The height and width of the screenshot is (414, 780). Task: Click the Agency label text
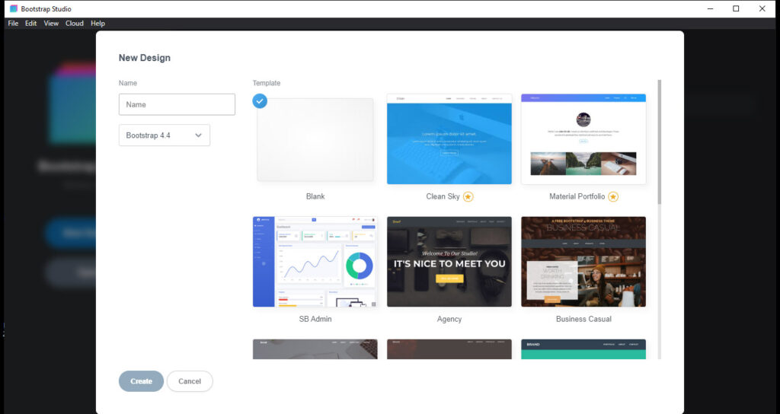[x=449, y=319]
